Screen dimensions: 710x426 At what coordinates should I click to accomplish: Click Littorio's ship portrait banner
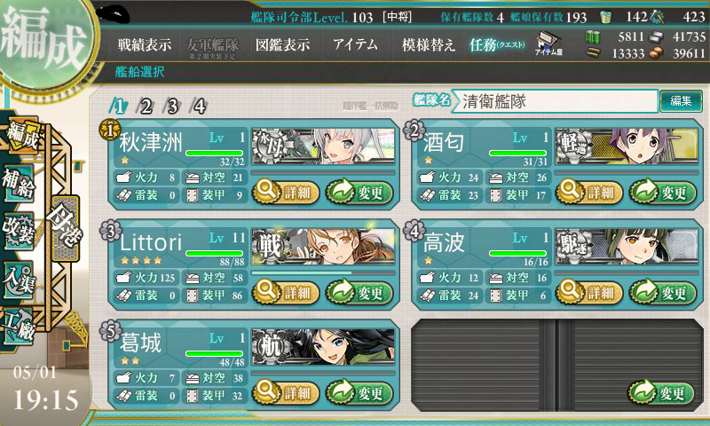coord(323,246)
